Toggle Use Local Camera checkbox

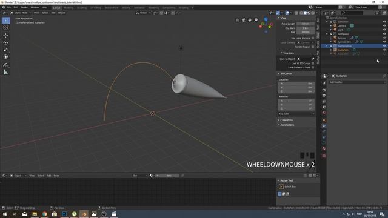(x=313, y=38)
